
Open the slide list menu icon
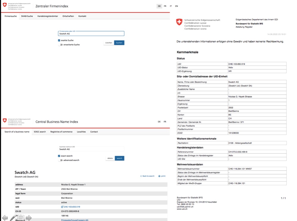click(21, 218)
